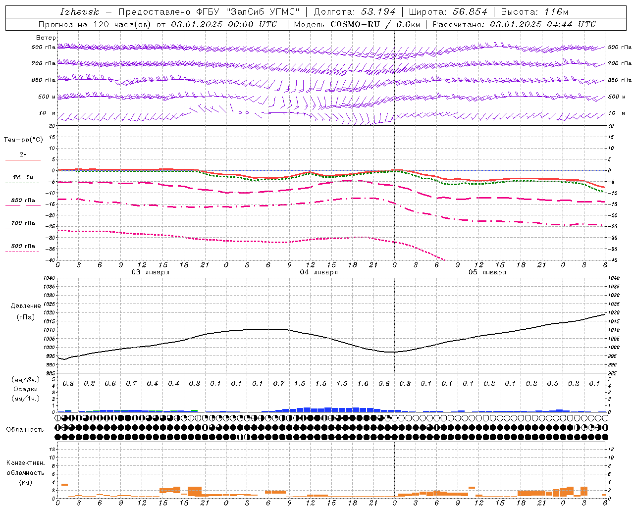Click the elevation label Высота: 116м
The height and width of the screenshot is (507, 634).
point(534,12)
